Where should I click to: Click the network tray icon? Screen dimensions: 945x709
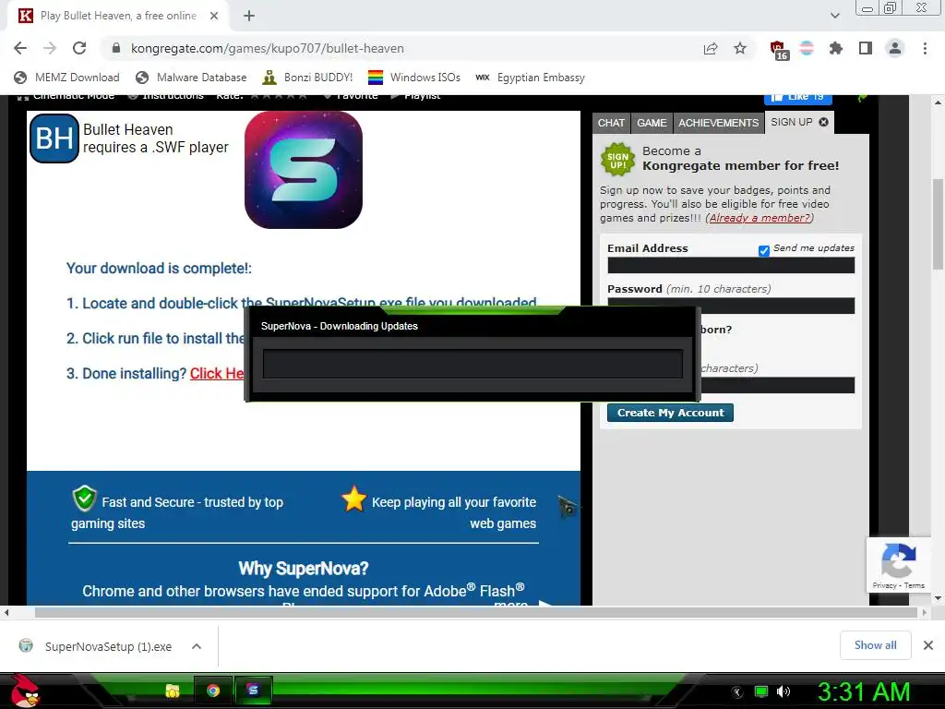[761, 691]
